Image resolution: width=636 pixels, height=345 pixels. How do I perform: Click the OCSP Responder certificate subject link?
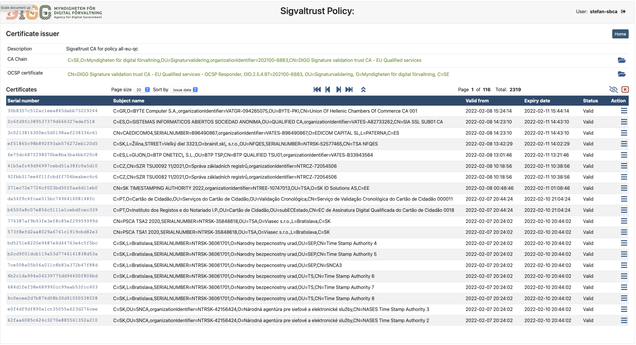click(258, 74)
